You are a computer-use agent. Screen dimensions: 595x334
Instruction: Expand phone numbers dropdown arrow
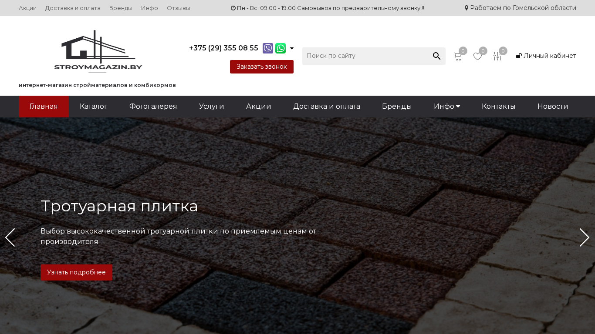[x=292, y=48]
